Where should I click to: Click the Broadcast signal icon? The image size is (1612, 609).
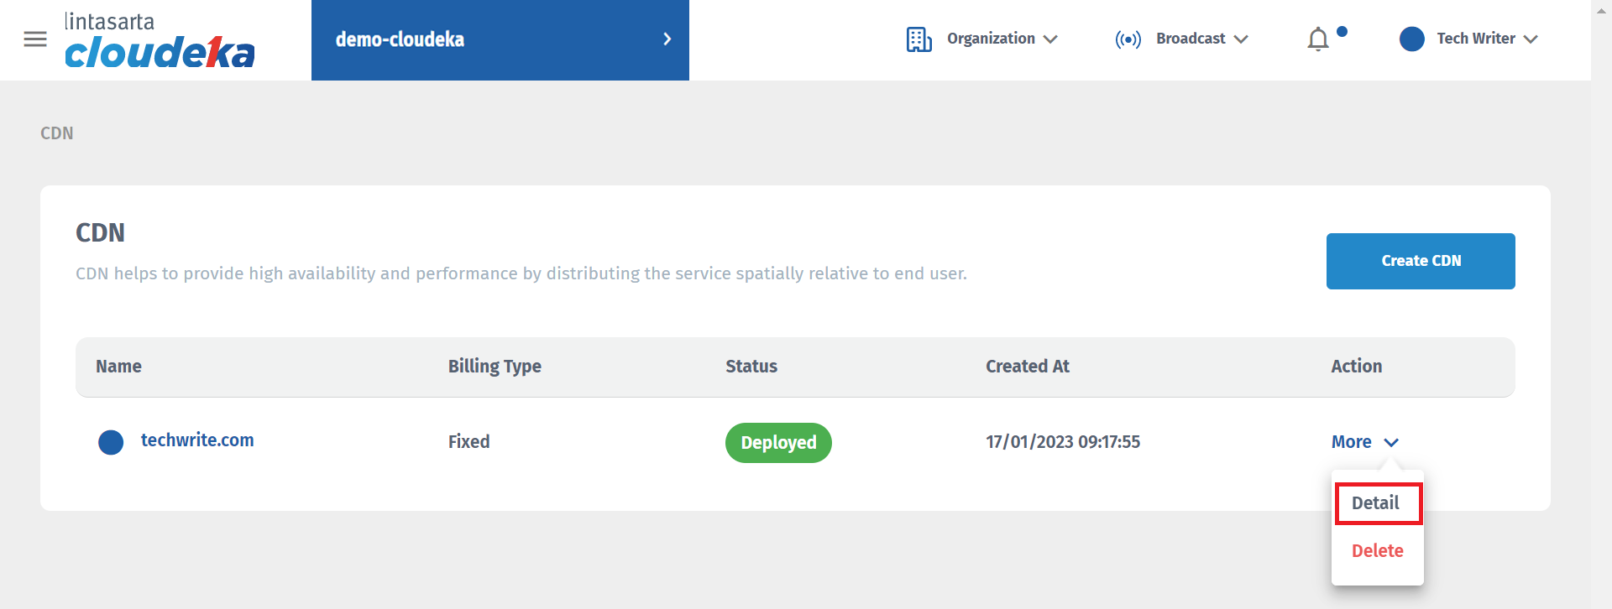point(1128,39)
